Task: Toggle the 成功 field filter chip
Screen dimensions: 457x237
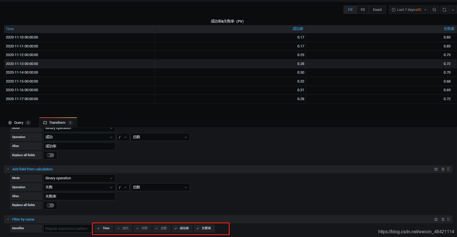Action: 123,228
